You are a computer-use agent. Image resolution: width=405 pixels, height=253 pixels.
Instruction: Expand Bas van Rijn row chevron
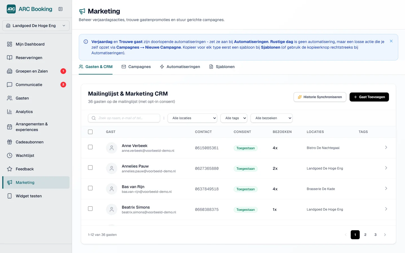[386, 188]
